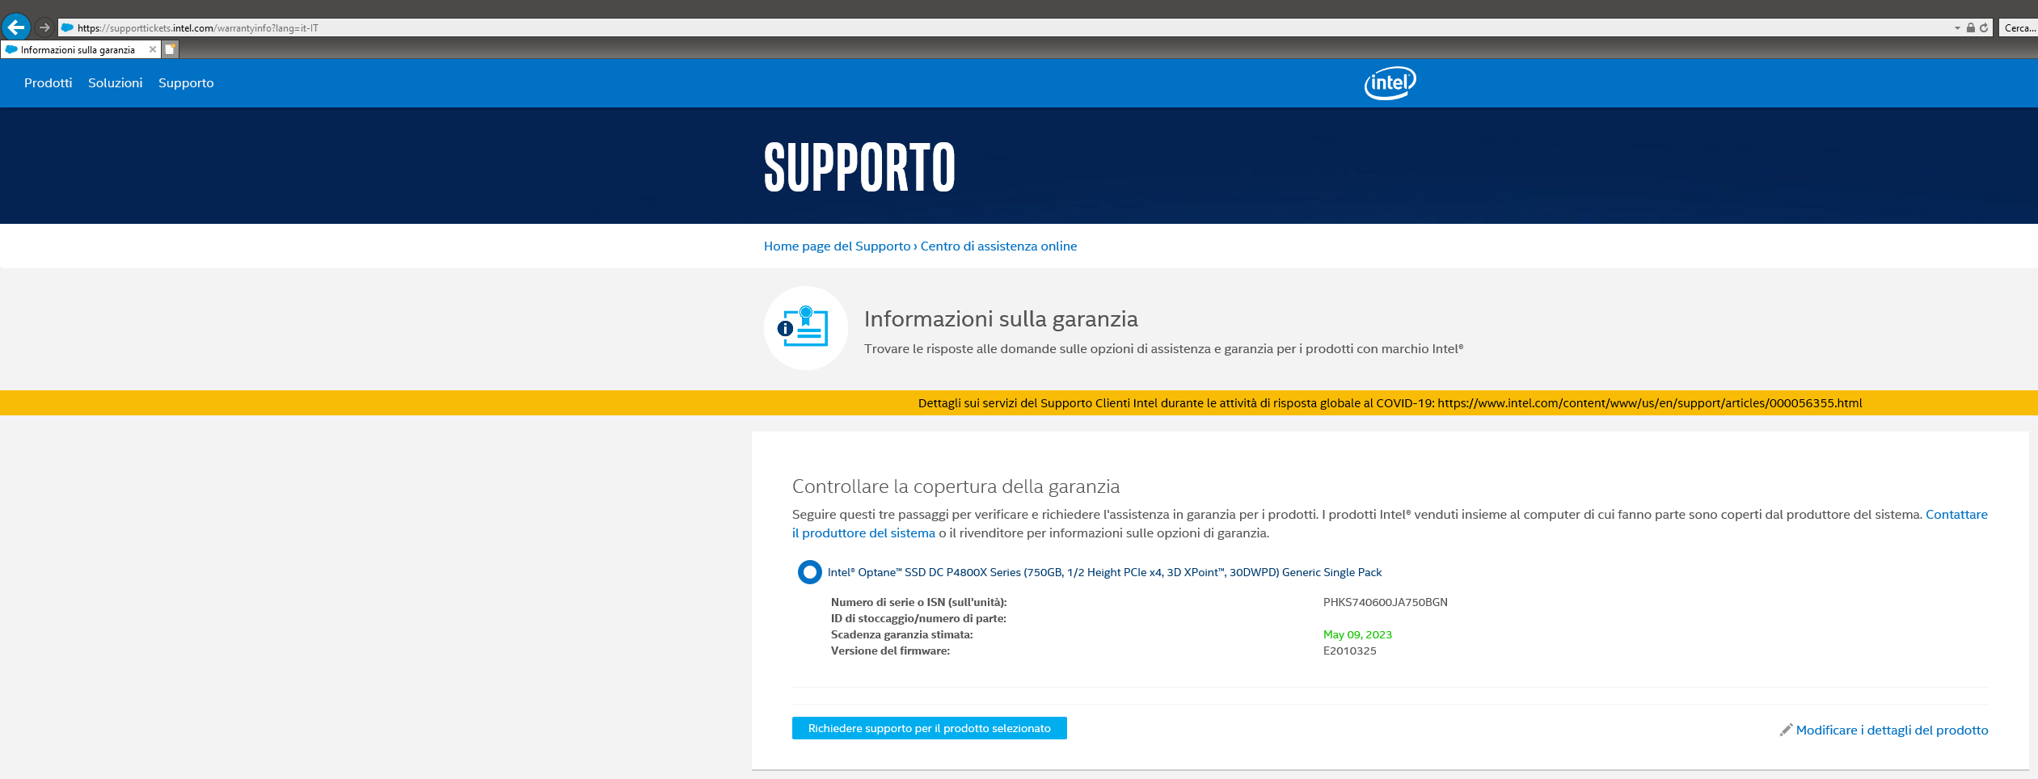Viewport: 2038px width, 779px height.
Task: Click Controllare la copertura della garanzia heading
Action: pyautogui.click(x=956, y=486)
